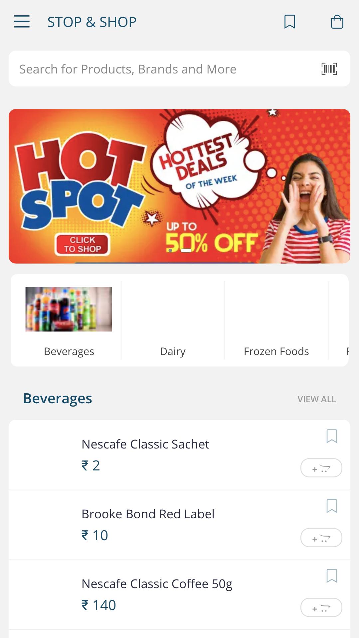Add Nescafe Classic Coffee 50g to cart
The image size is (359, 638).
pos(321,607)
